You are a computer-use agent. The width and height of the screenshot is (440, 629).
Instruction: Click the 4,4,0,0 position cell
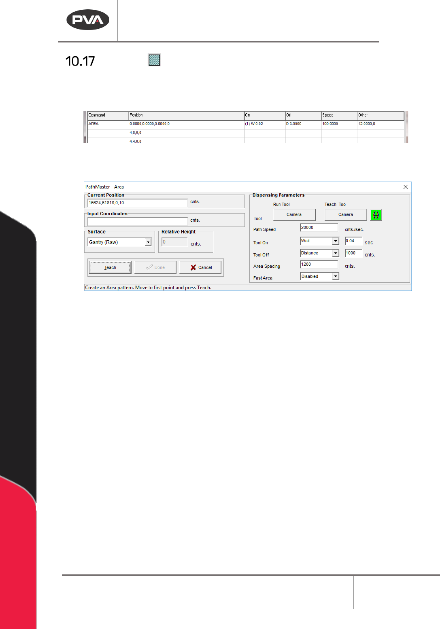pos(186,141)
